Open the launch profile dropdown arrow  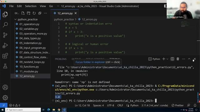click(x=167, y=59)
